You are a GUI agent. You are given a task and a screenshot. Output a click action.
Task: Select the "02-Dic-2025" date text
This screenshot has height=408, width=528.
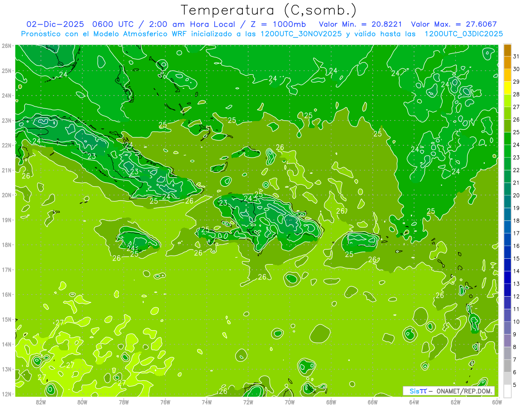[55, 24]
